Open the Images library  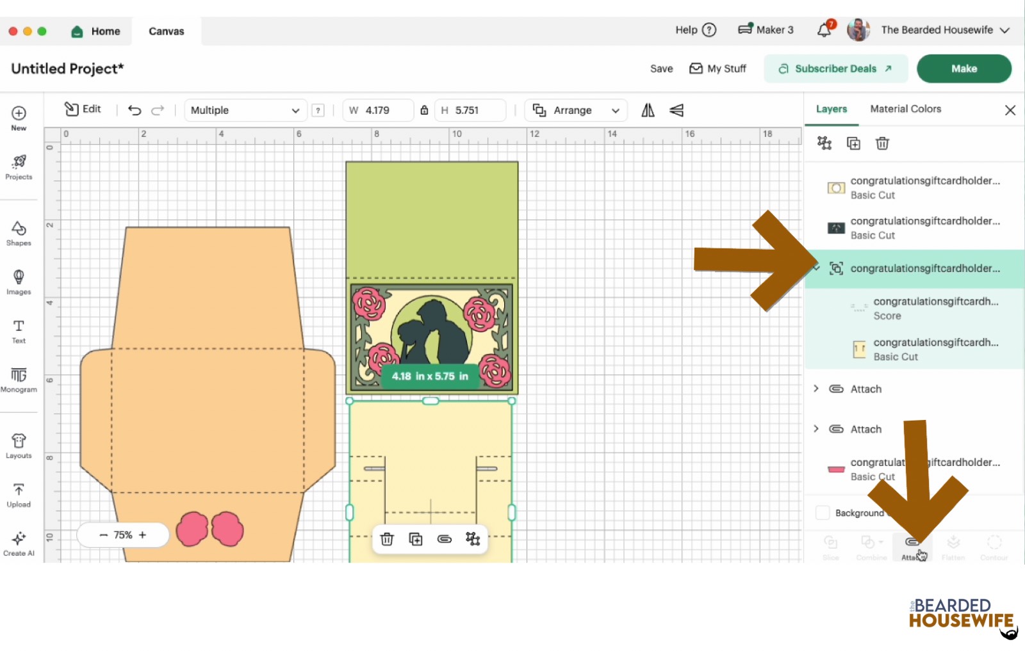[x=19, y=282]
